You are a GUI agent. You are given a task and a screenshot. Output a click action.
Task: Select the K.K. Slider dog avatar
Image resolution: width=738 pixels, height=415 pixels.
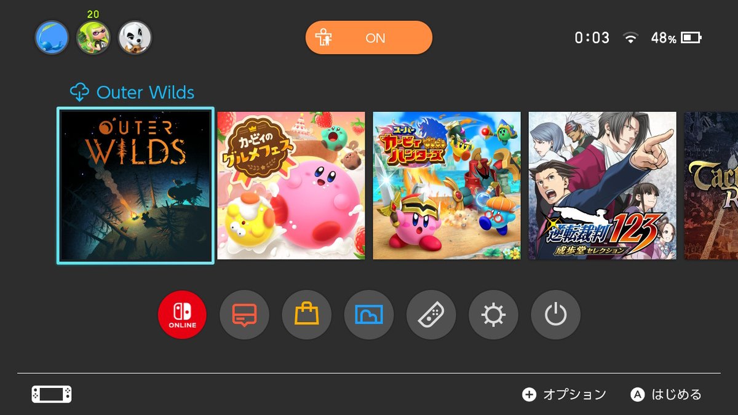coord(135,38)
